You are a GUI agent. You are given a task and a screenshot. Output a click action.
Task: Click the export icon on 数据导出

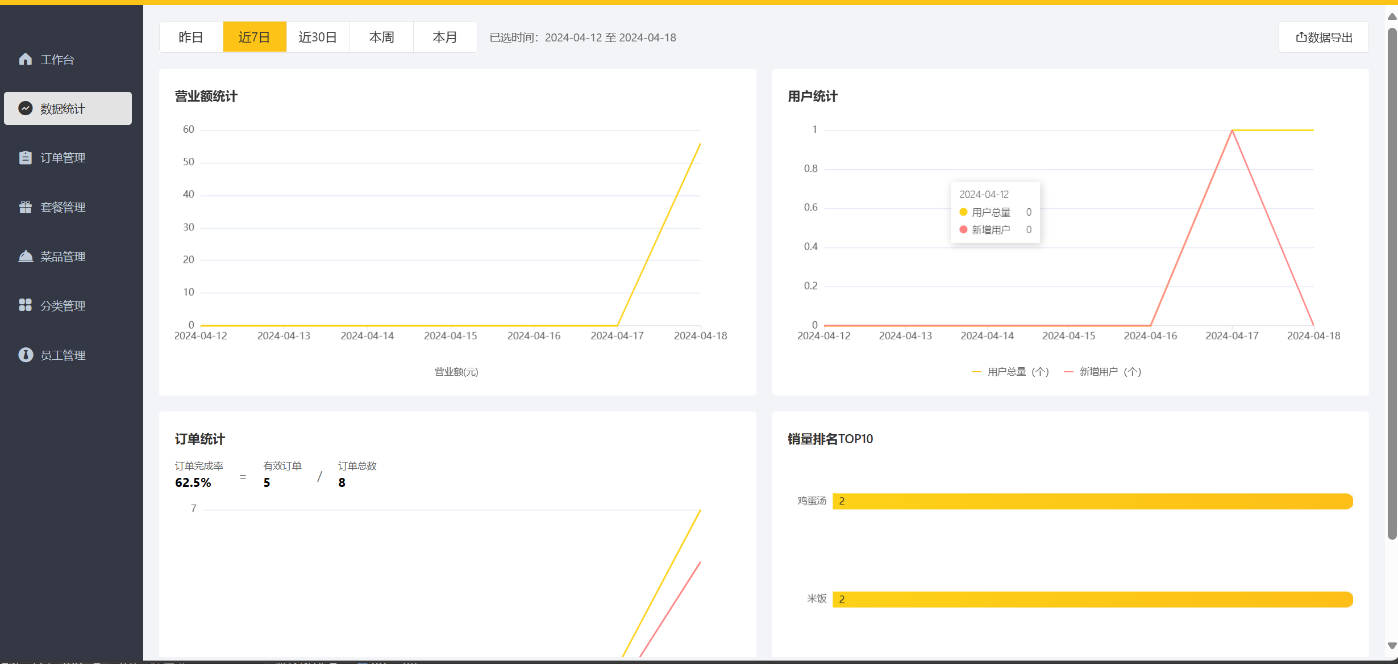click(x=1301, y=37)
